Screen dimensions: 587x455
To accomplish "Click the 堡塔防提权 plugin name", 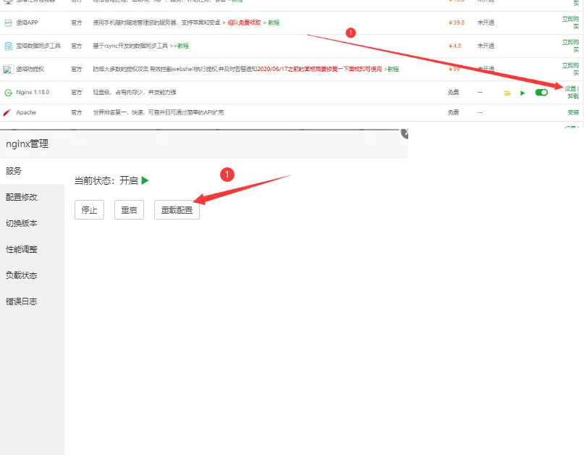I will coord(30,70).
